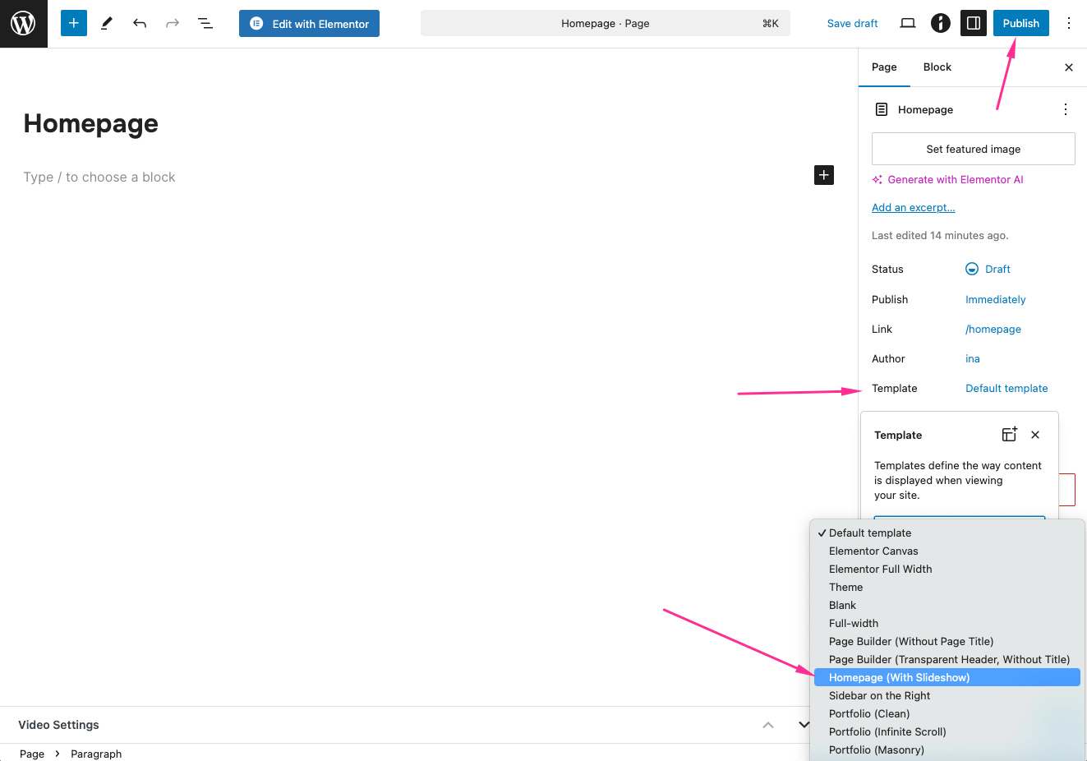
Task: Open the Homepage page actions menu
Action: tap(1066, 109)
